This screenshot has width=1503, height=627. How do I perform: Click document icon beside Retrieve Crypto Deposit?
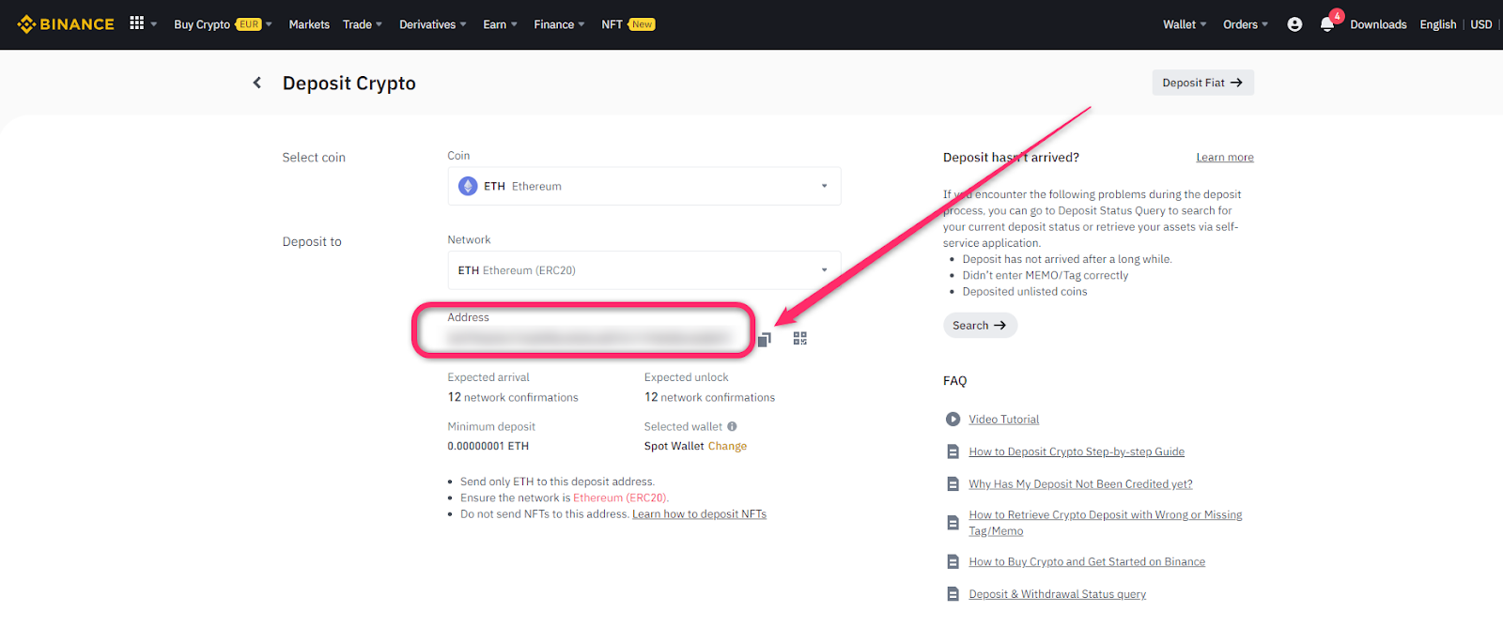[x=953, y=523]
